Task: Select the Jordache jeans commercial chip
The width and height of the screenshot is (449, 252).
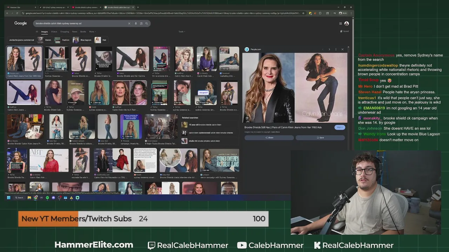Action: (x=21, y=40)
